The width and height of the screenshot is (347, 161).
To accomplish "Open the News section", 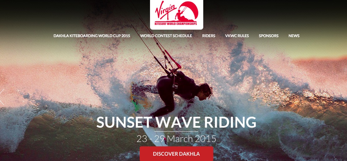I will pos(294,36).
